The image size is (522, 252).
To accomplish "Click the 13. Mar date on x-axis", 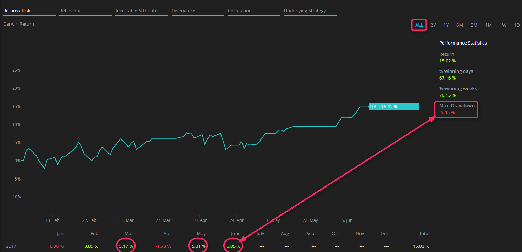I will (126, 220).
